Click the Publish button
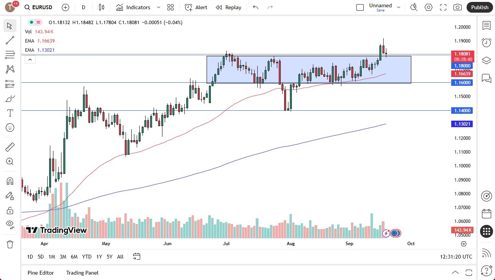495x280 pixels. [479, 7]
